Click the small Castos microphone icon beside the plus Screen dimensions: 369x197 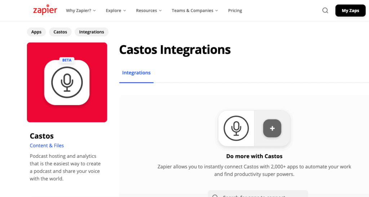tap(236, 128)
